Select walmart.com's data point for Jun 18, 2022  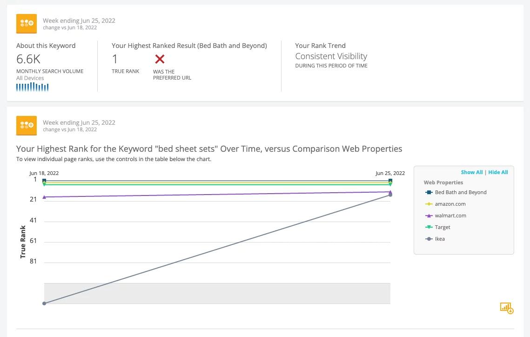pos(44,197)
